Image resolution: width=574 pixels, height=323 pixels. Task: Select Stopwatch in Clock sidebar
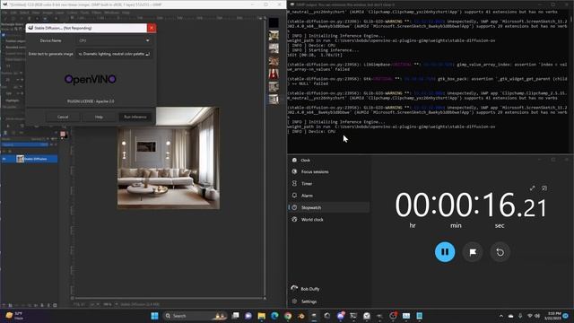tap(329, 207)
